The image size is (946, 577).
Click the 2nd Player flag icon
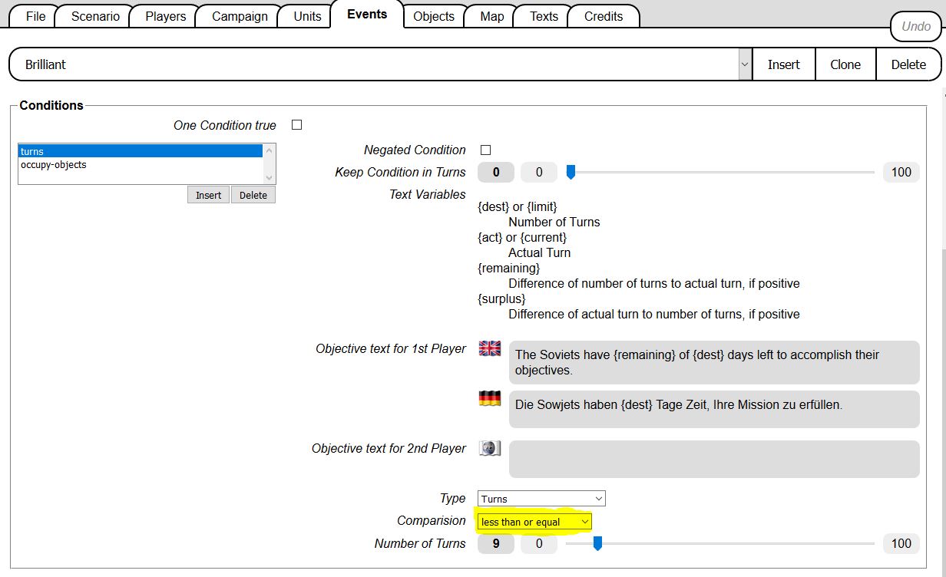tap(489, 448)
